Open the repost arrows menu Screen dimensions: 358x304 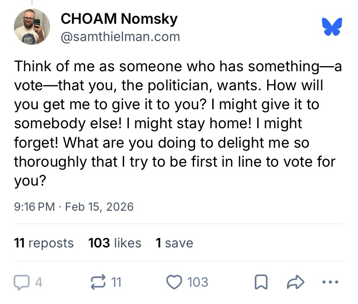tap(98, 282)
